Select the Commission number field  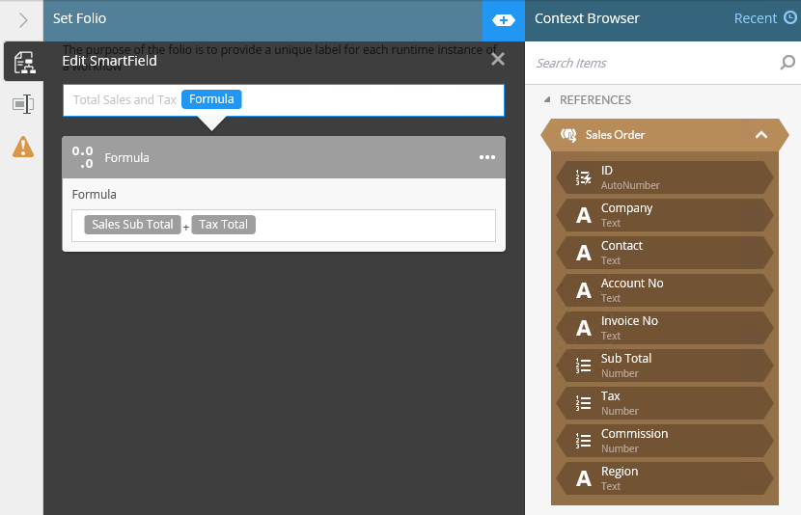pos(665,441)
